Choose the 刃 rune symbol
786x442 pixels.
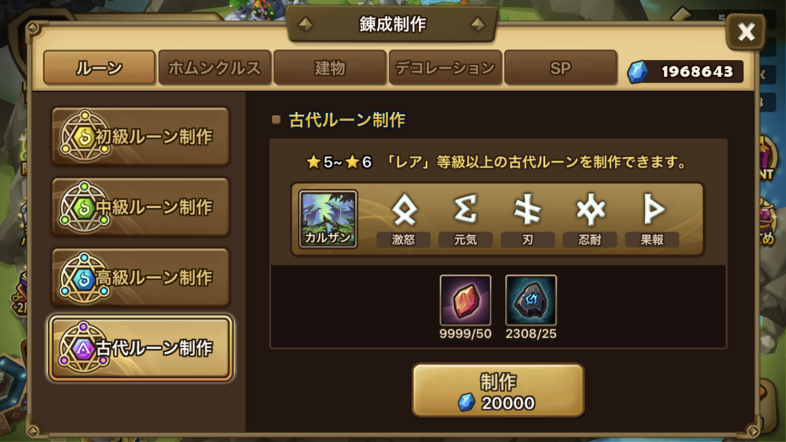[x=528, y=210]
